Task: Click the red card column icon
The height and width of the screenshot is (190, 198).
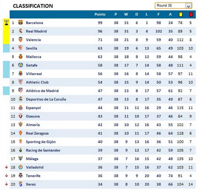Action: [x=191, y=14]
